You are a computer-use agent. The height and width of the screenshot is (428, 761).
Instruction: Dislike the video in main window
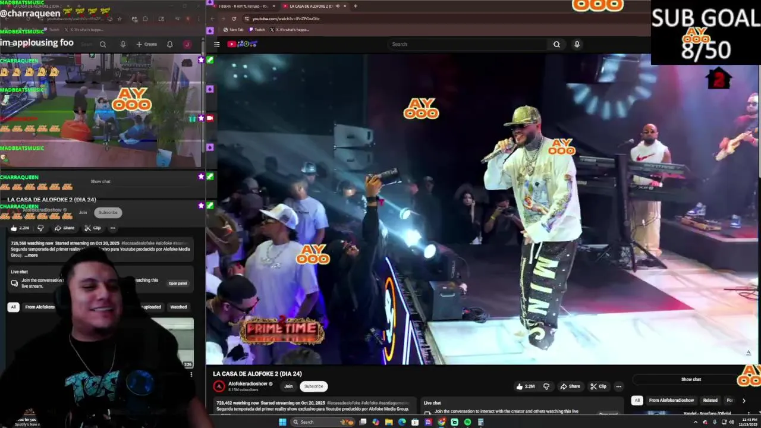(546, 386)
